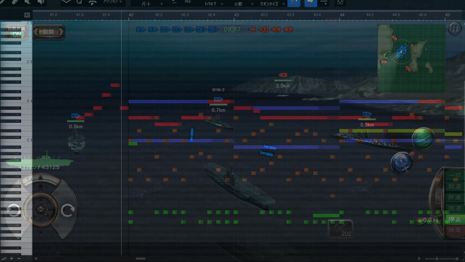This screenshot has width=465, height=262.
Task: Open the クオンタイズ dropdown
Action: pyautogui.click(x=272, y=3)
